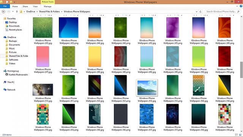Switch to large thumbnails view in status bar
The width and height of the screenshot is (243, 137).
tap(240, 135)
